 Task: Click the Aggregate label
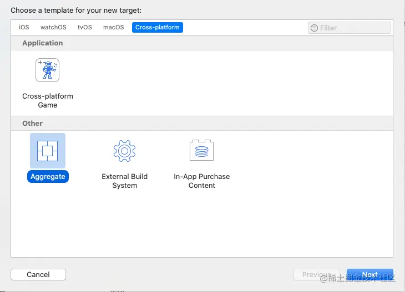(x=48, y=177)
